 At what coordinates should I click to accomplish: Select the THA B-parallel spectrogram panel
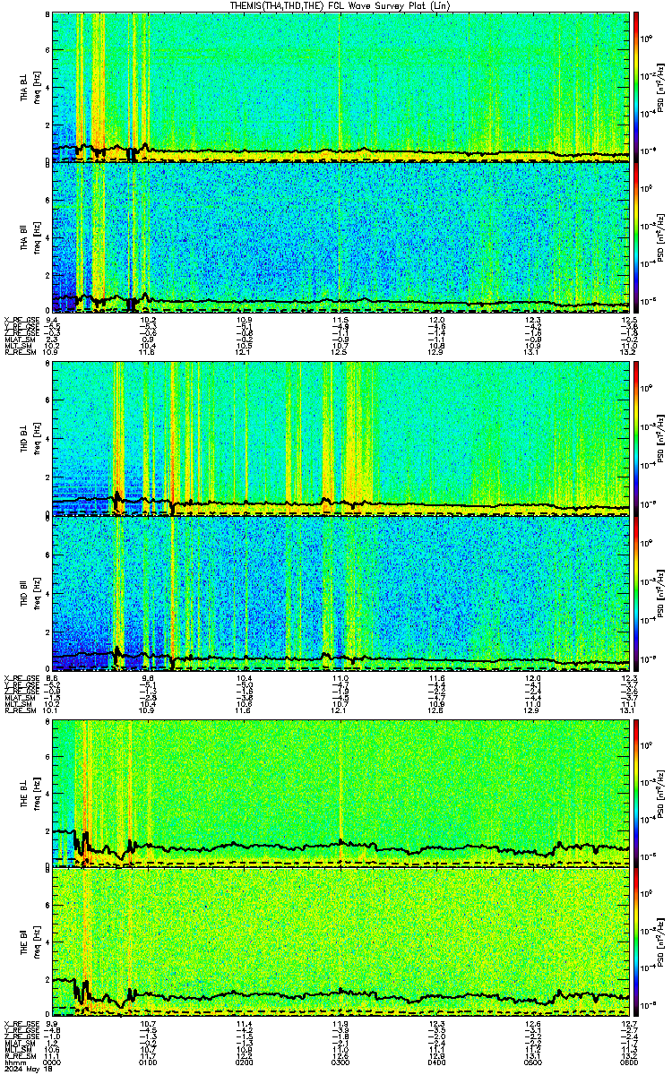[x=340, y=238]
